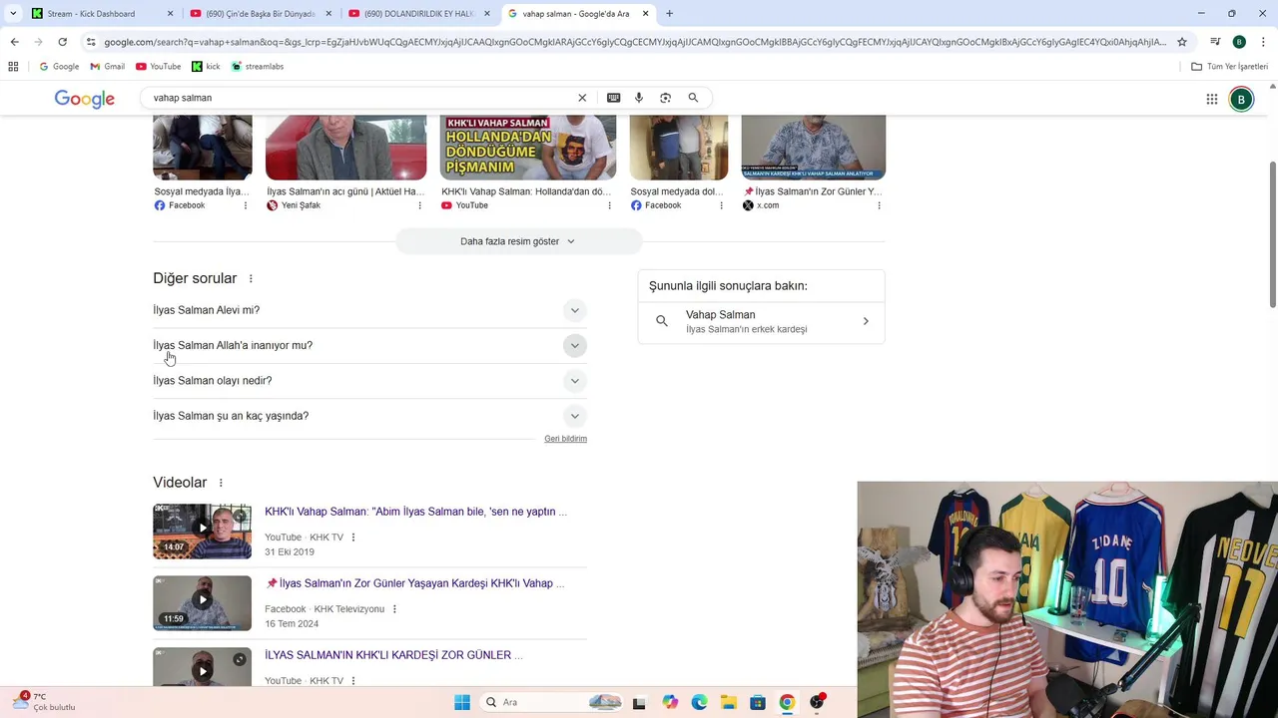Click Geri bildirim feedback link

(565, 439)
